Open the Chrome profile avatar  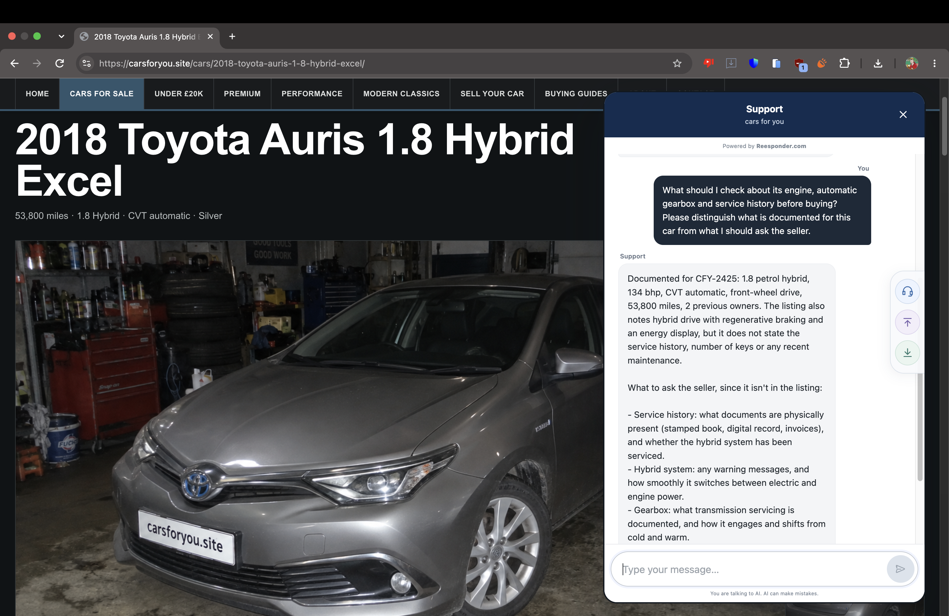point(912,63)
